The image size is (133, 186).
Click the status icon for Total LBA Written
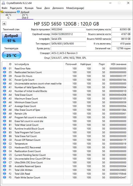point(5,170)
